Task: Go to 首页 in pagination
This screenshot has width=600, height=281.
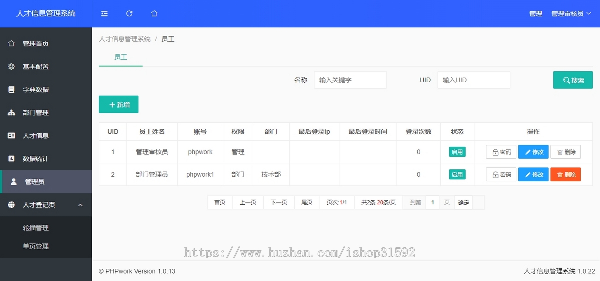Action: point(220,202)
